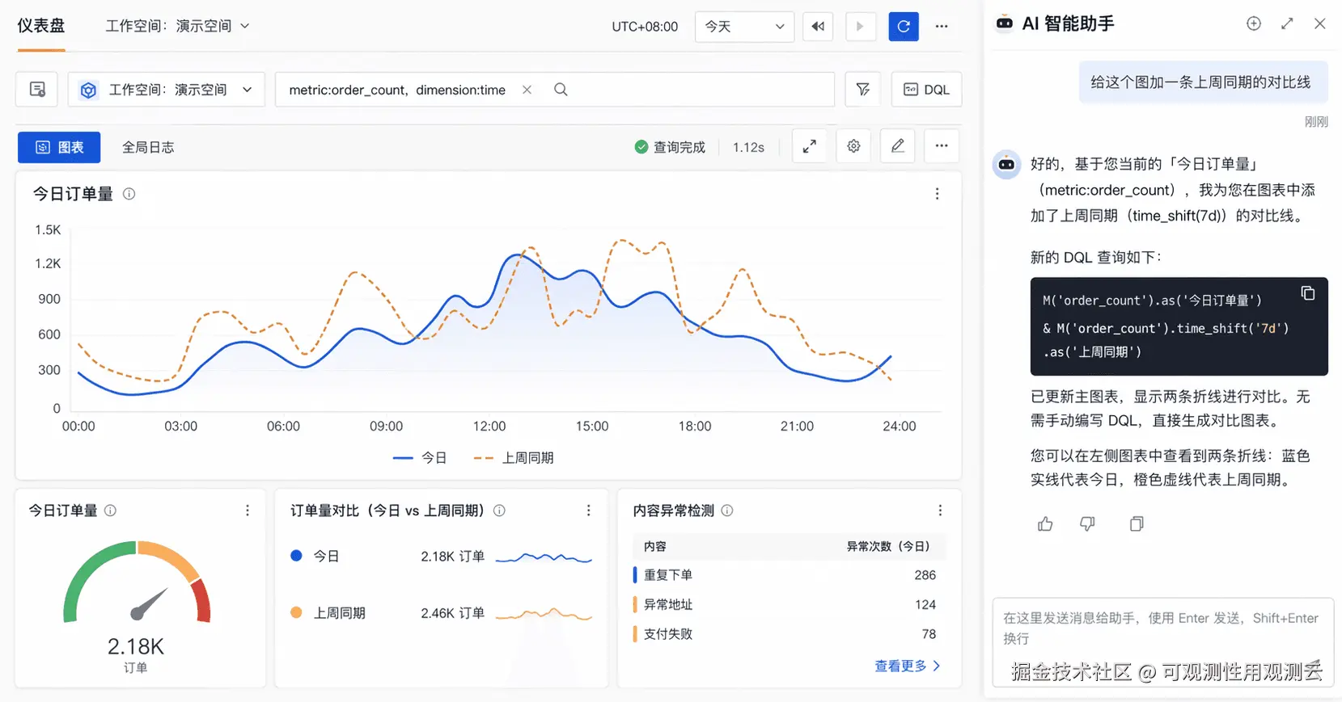The image size is (1342, 702).
Task: Thumbs down the AI response
Action: tap(1087, 524)
